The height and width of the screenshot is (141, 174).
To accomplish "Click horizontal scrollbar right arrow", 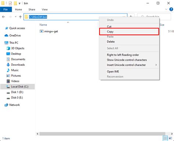I will click(x=172, y=134).
